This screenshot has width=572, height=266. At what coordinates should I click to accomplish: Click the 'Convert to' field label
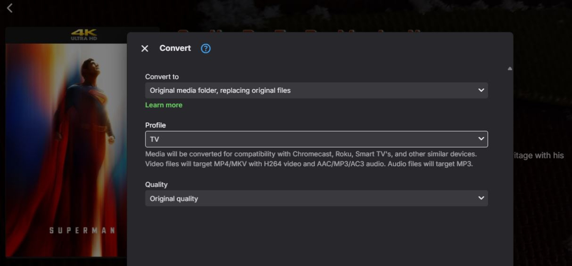pyautogui.click(x=162, y=77)
